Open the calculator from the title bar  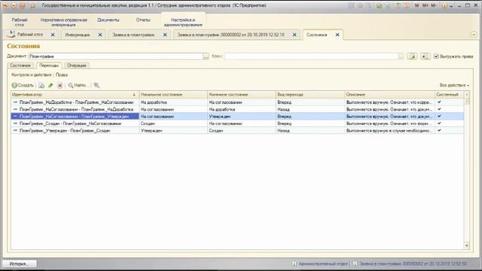point(398,5)
